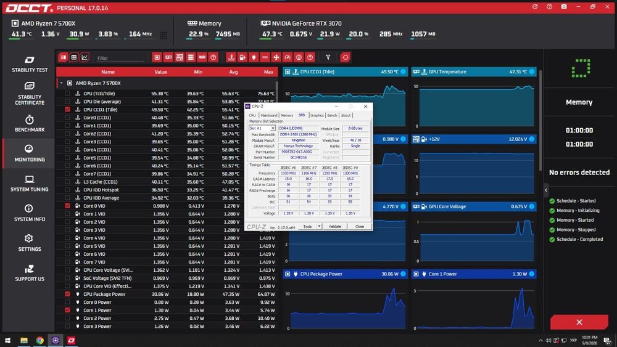Switch to the Mainboard tab in CPU-Z

pyautogui.click(x=269, y=115)
